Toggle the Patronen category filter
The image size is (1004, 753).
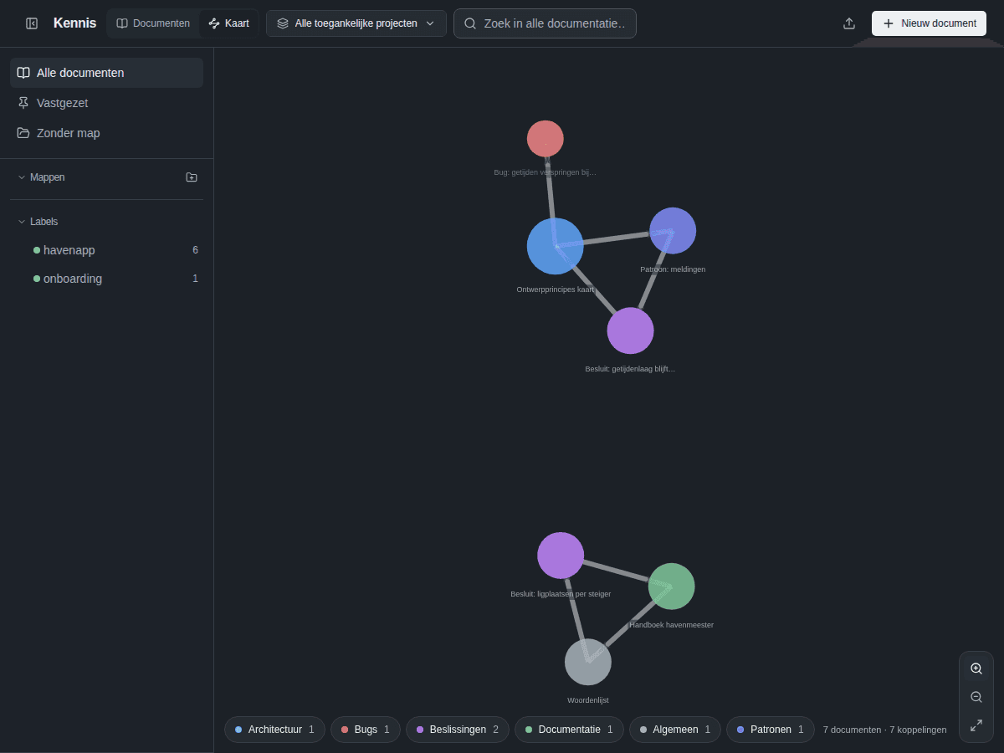point(771,730)
